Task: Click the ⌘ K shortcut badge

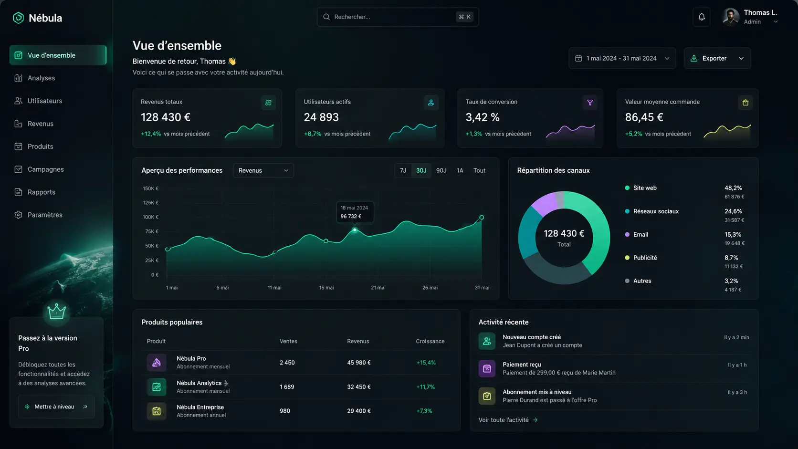Action: pyautogui.click(x=464, y=17)
